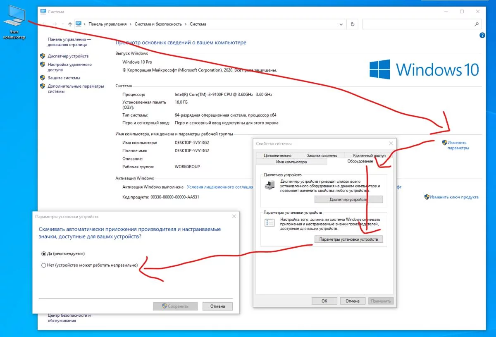Click the processor Intel(R) Core(TM) i3-9100F text

[223, 95]
